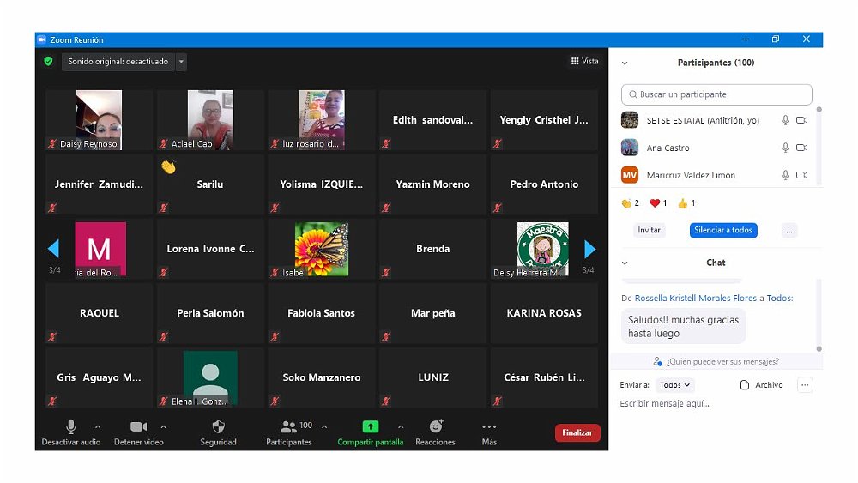Open the Seguridad shield icon

(x=218, y=426)
